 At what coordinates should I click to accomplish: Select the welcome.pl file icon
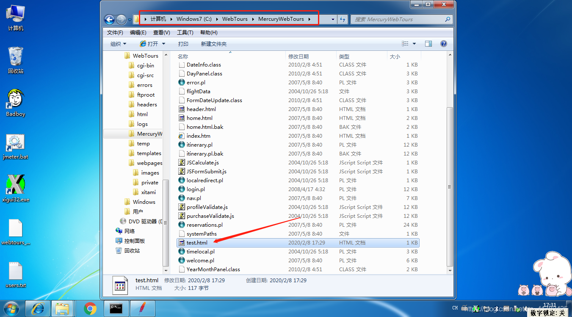[x=182, y=260]
